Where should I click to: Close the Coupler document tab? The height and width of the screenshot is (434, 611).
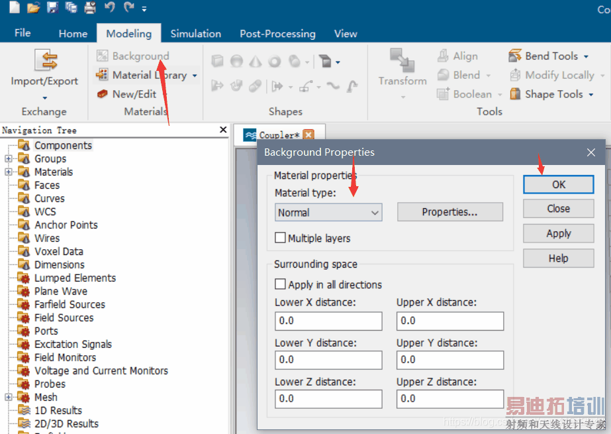(308, 135)
